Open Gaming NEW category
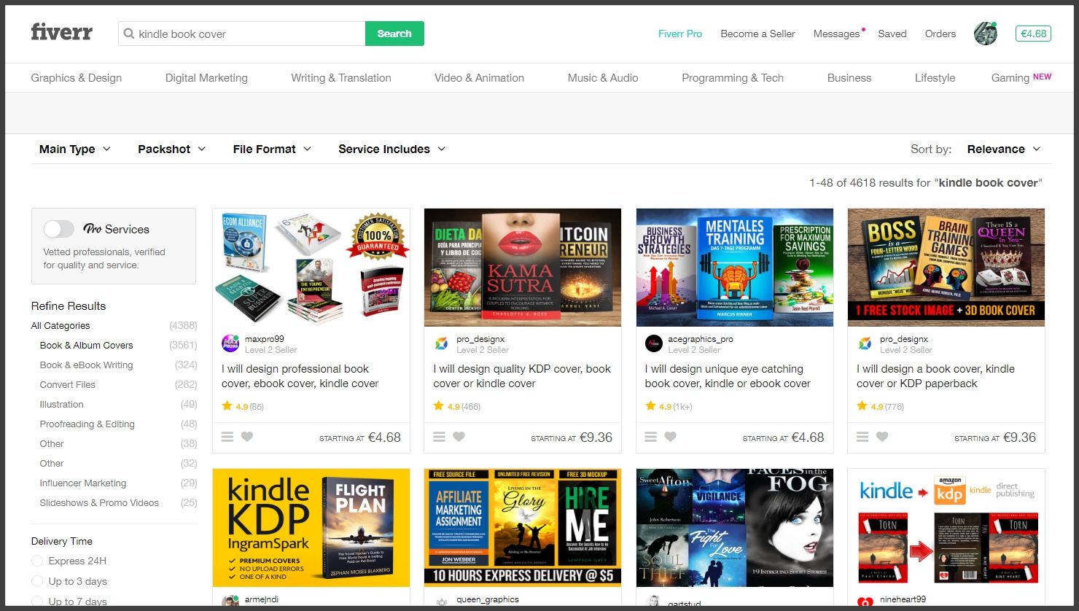The image size is (1079, 611). [1021, 77]
